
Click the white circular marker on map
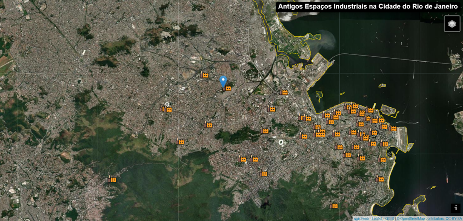(166, 105)
